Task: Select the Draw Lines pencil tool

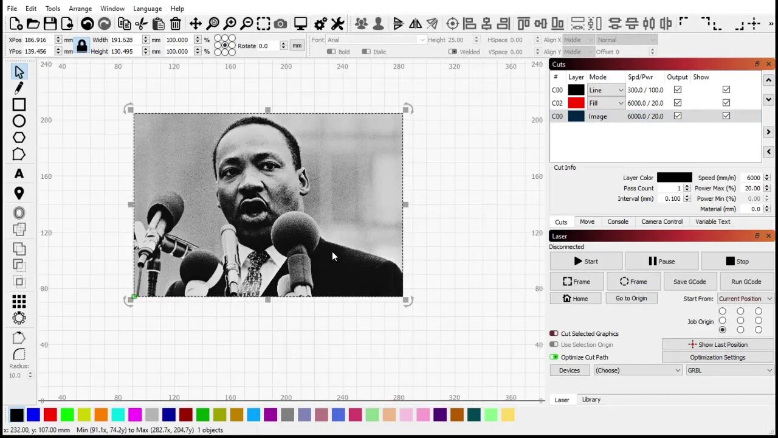Action: coord(19,89)
